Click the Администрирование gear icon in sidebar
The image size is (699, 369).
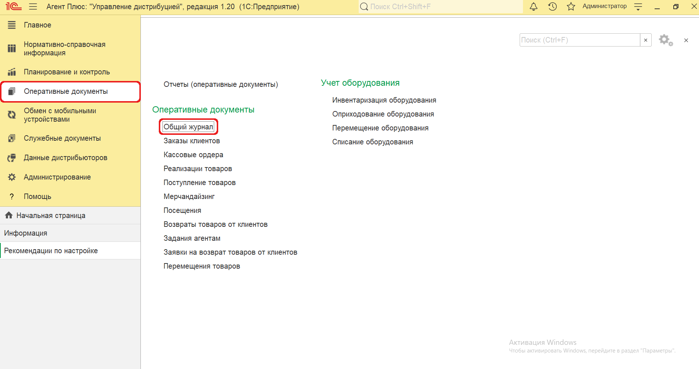click(12, 177)
